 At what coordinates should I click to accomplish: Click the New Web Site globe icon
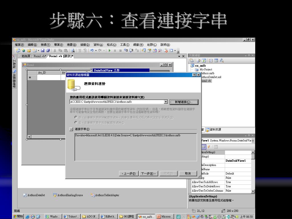click(x=23, y=50)
